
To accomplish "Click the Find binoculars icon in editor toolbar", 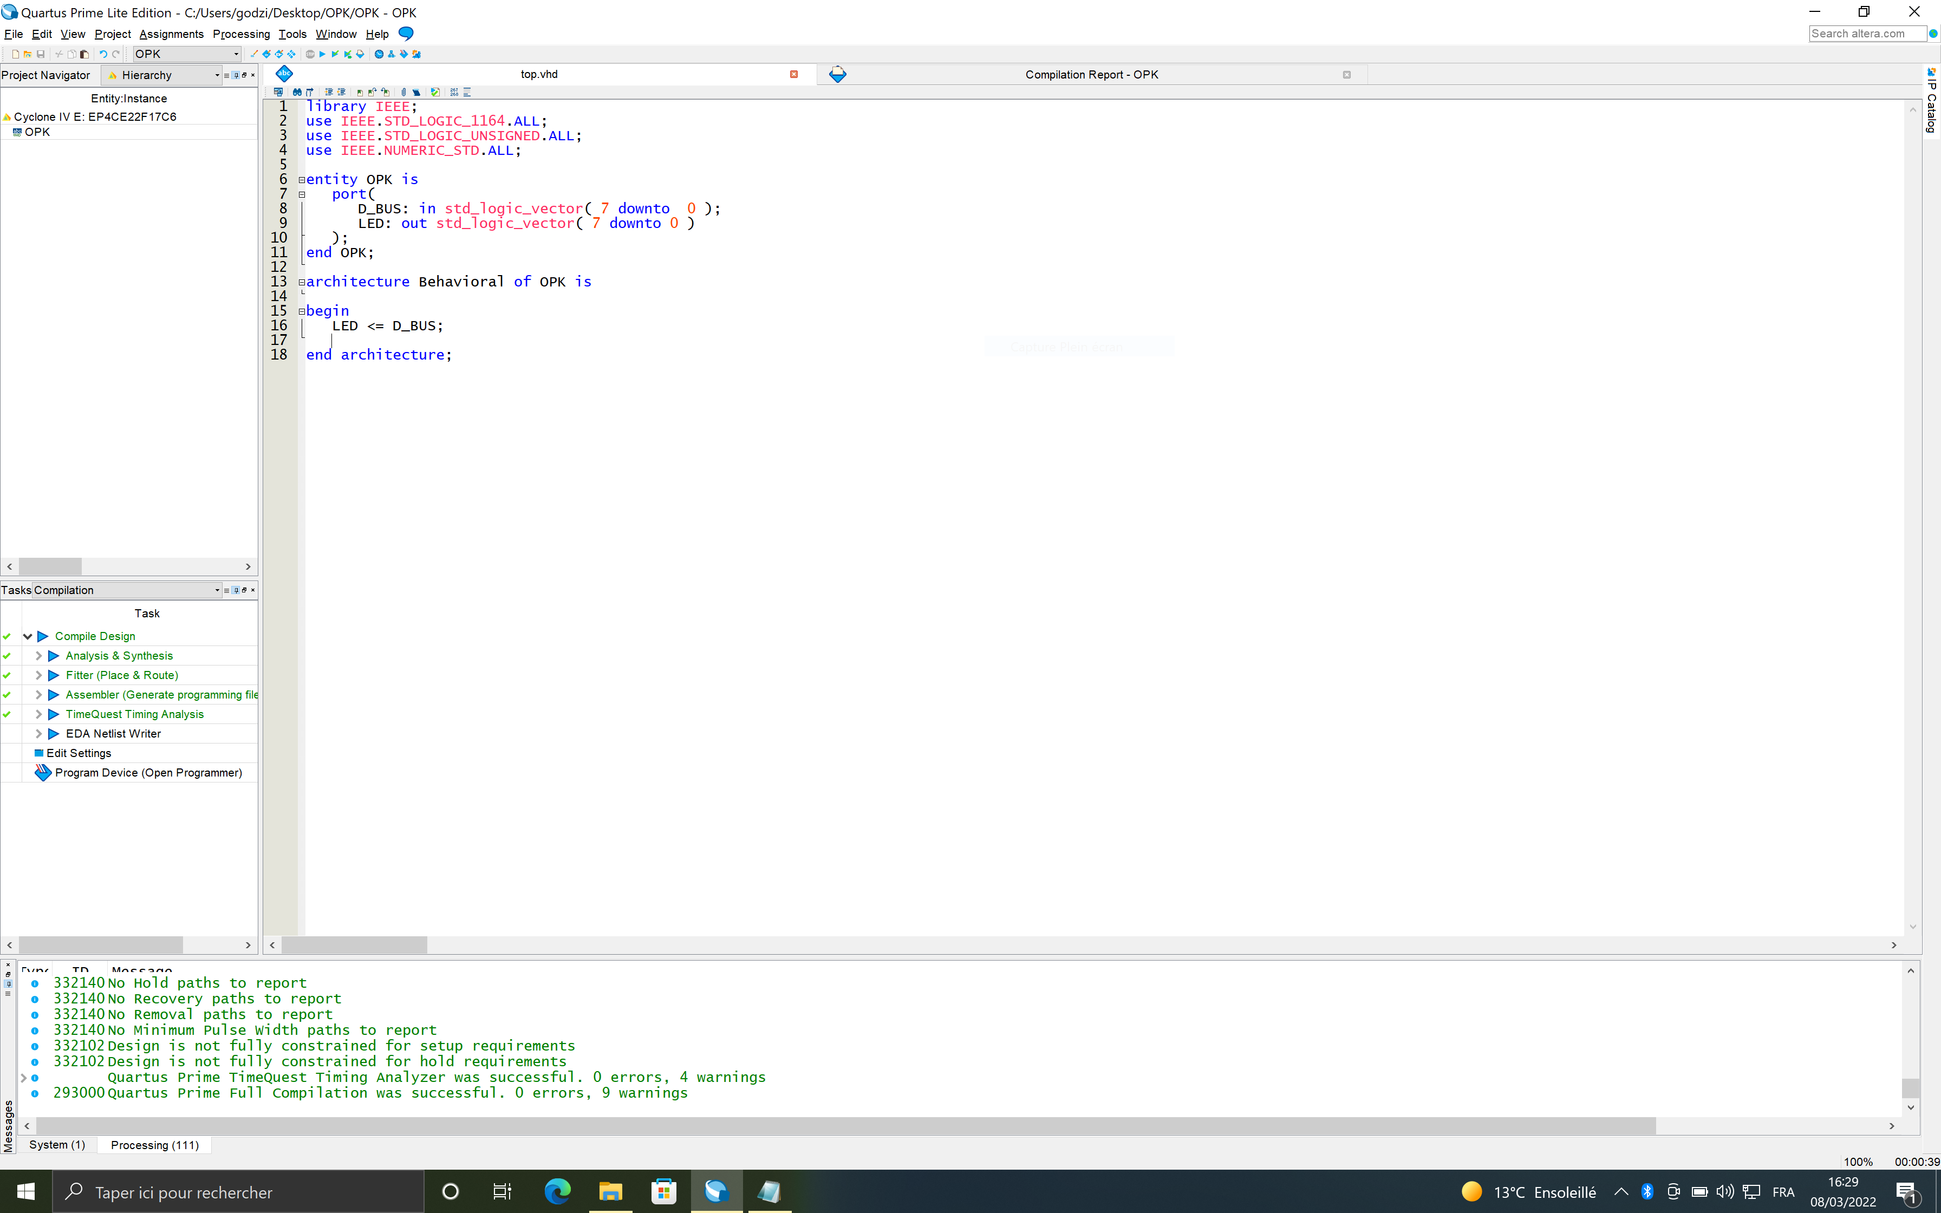I will coord(297,92).
